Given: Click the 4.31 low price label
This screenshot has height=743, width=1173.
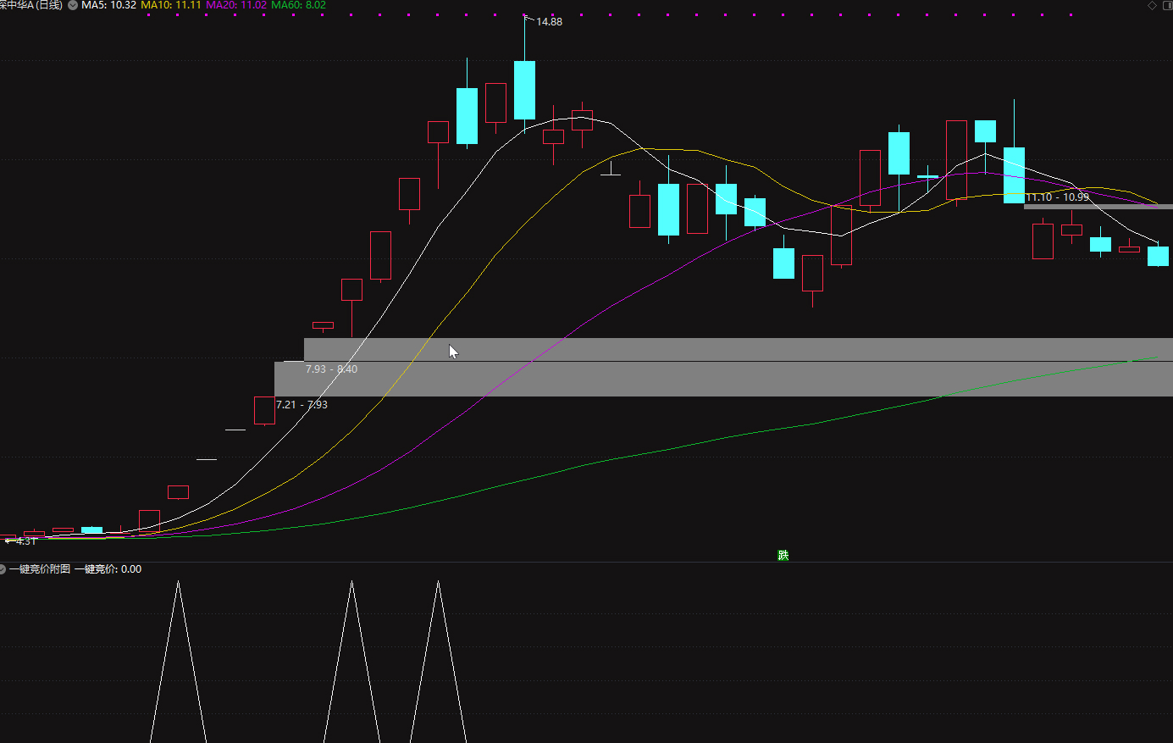Looking at the screenshot, I should click(26, 541).
